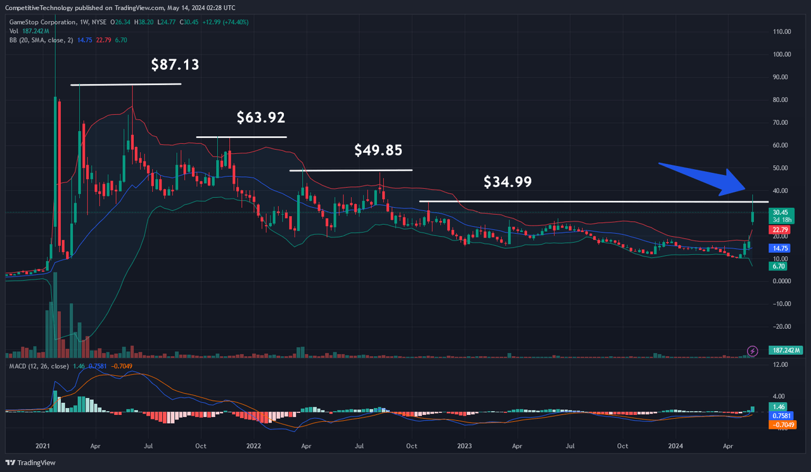Select the $49.85 resistance annotation text

(x=378, y=150)
